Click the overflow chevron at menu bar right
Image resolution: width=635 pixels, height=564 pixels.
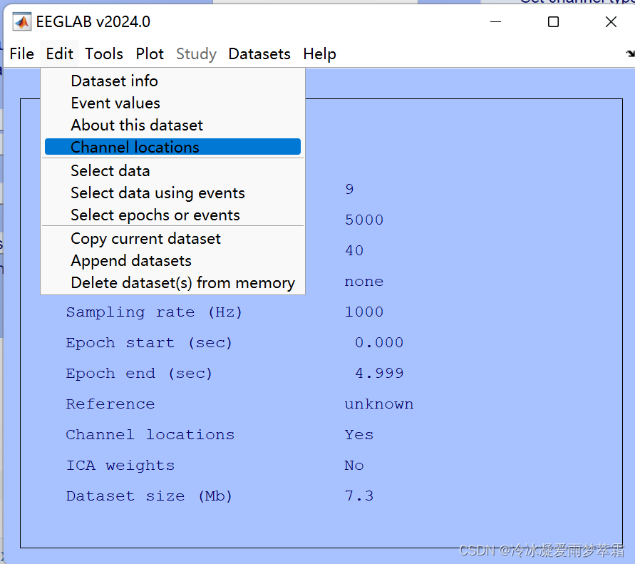629,53
